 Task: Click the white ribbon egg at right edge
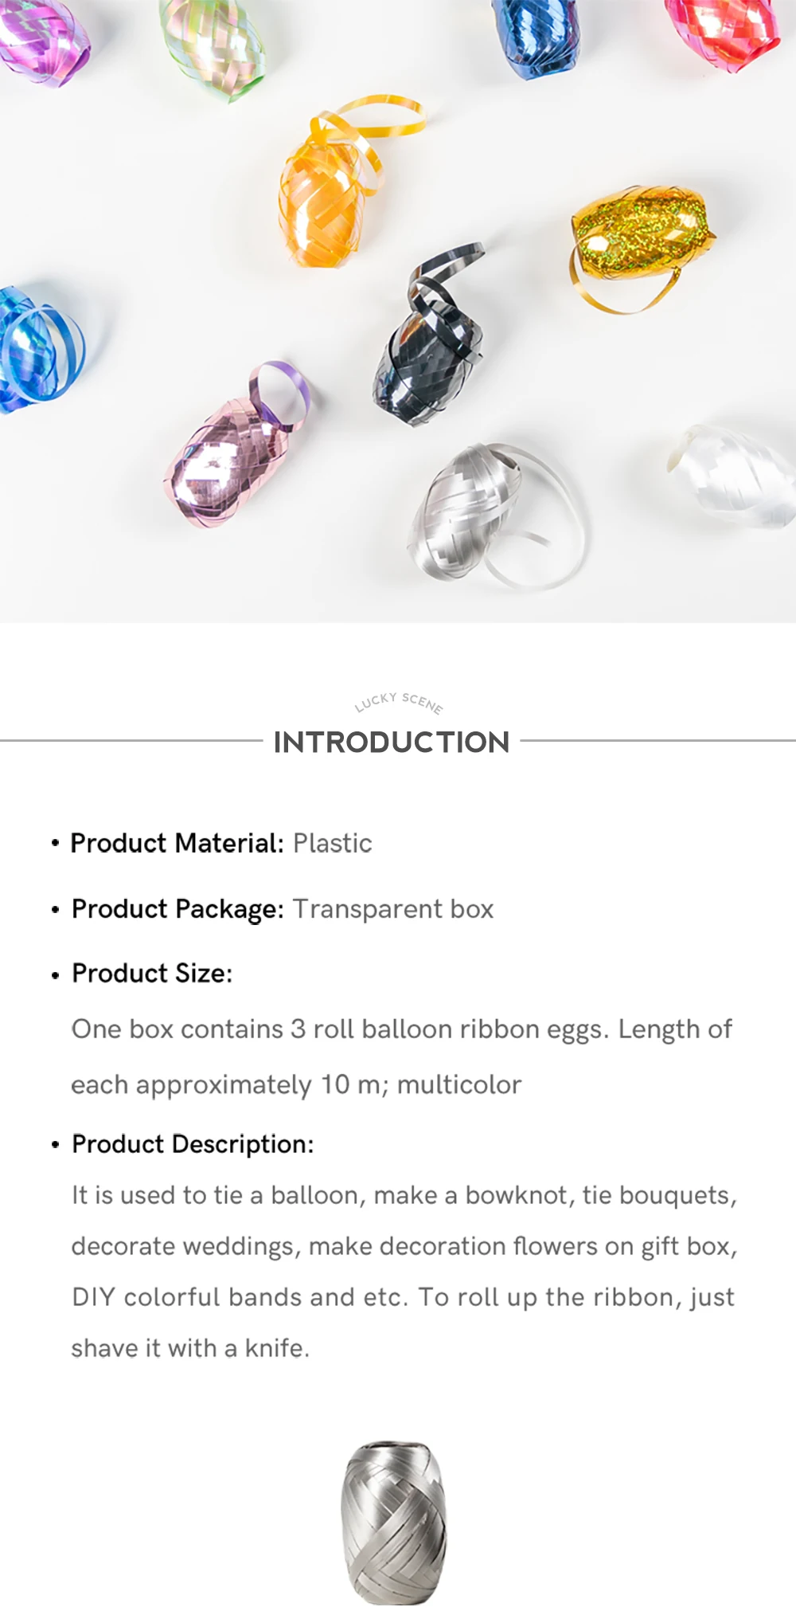(732, 476)
